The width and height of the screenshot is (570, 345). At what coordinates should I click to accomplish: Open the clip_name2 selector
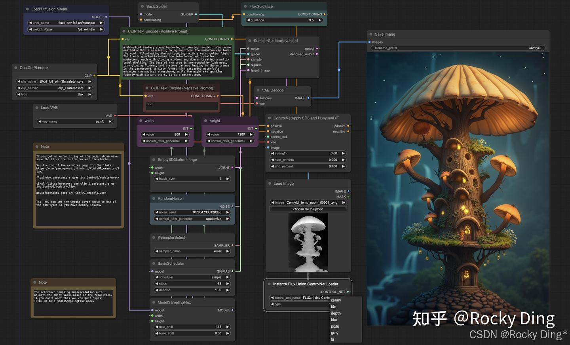54,88
